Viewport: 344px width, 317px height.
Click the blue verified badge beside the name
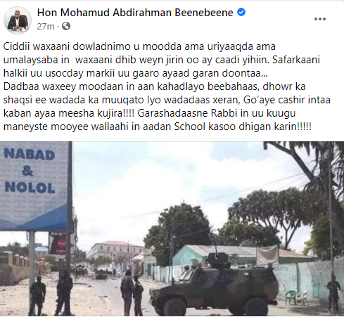pos(241,12)
